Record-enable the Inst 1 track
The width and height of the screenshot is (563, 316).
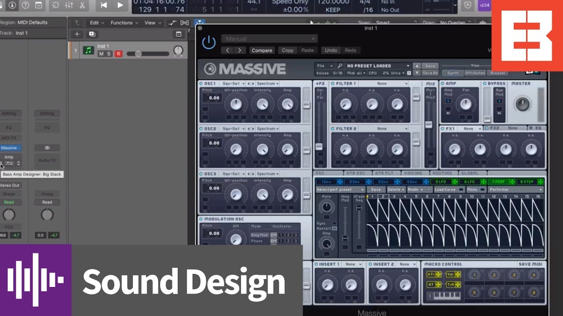(x=118, y=54)
